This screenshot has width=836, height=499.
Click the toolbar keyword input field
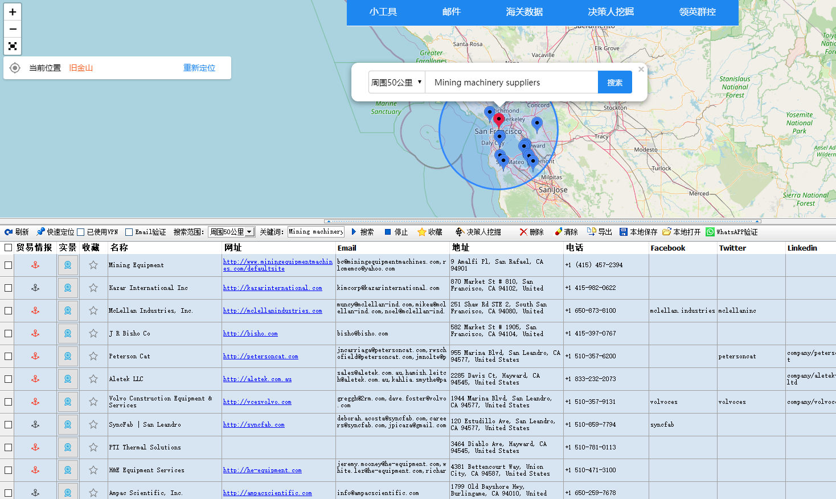pos(316,232)
